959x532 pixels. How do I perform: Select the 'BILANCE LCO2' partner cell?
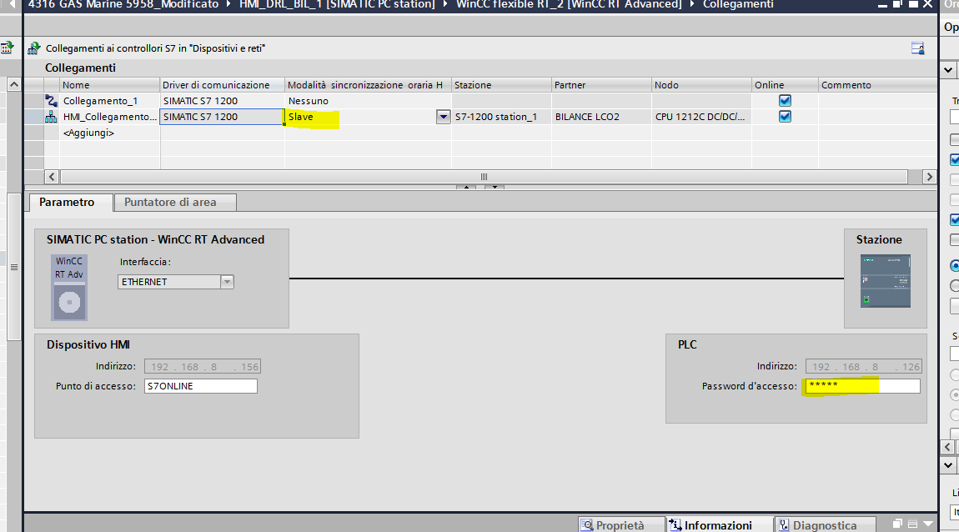602,117
